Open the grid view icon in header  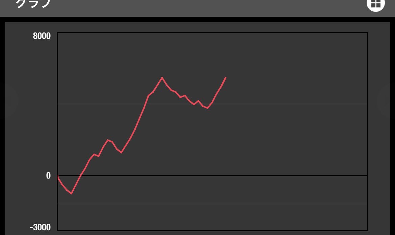pyautogui.click(x=375, y=4)
